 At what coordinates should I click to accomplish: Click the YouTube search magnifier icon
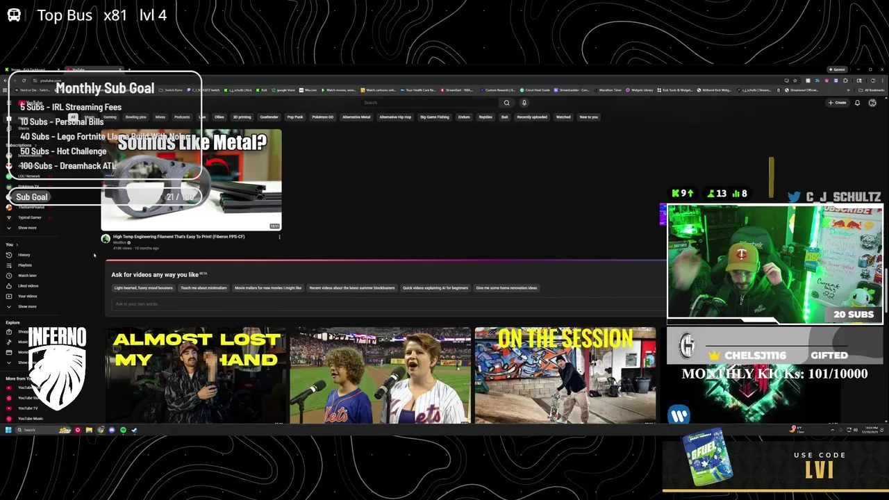pyautogui.click(x=506, y=103)
